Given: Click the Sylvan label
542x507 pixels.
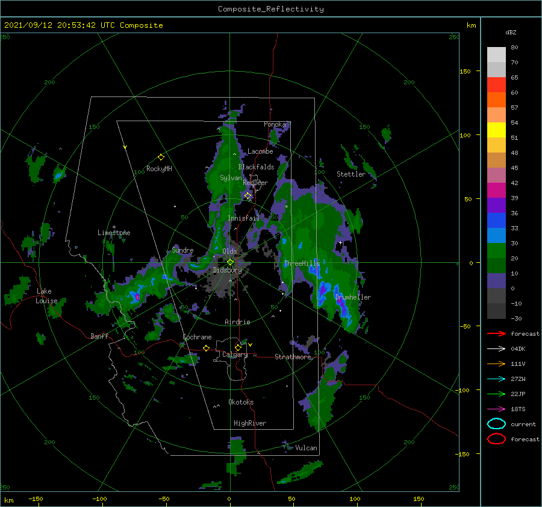Looking at the screenshot, I should coord(231,178).
